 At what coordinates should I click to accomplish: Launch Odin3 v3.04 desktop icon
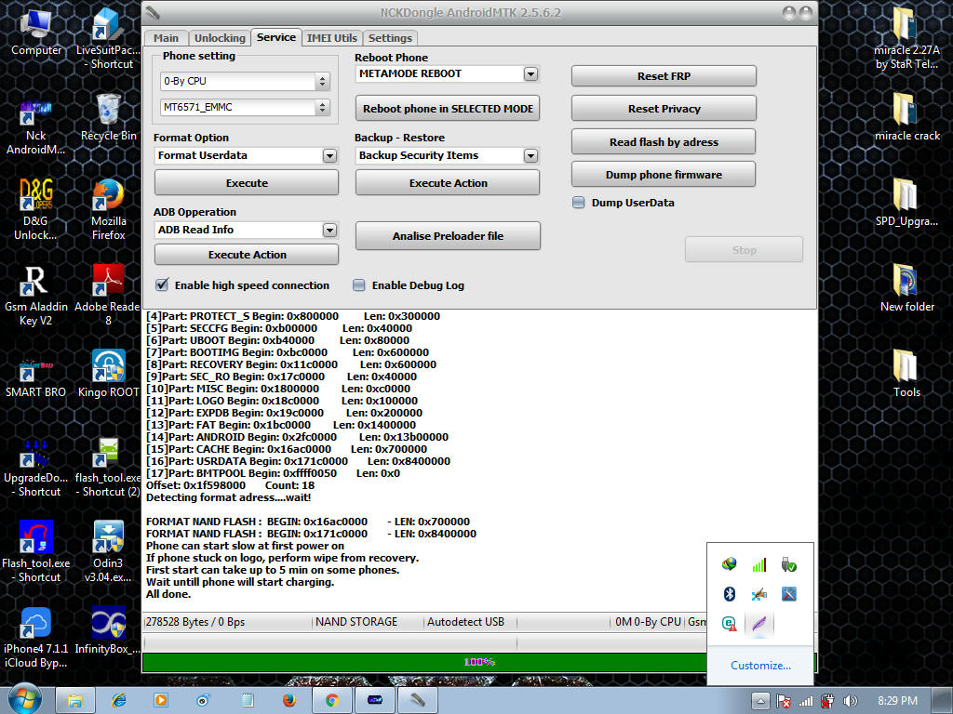[x=108, y=552]
